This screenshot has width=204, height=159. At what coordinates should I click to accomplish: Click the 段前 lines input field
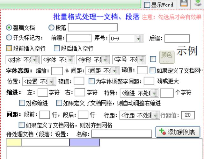pyautogui.click(x=45, y=115)
